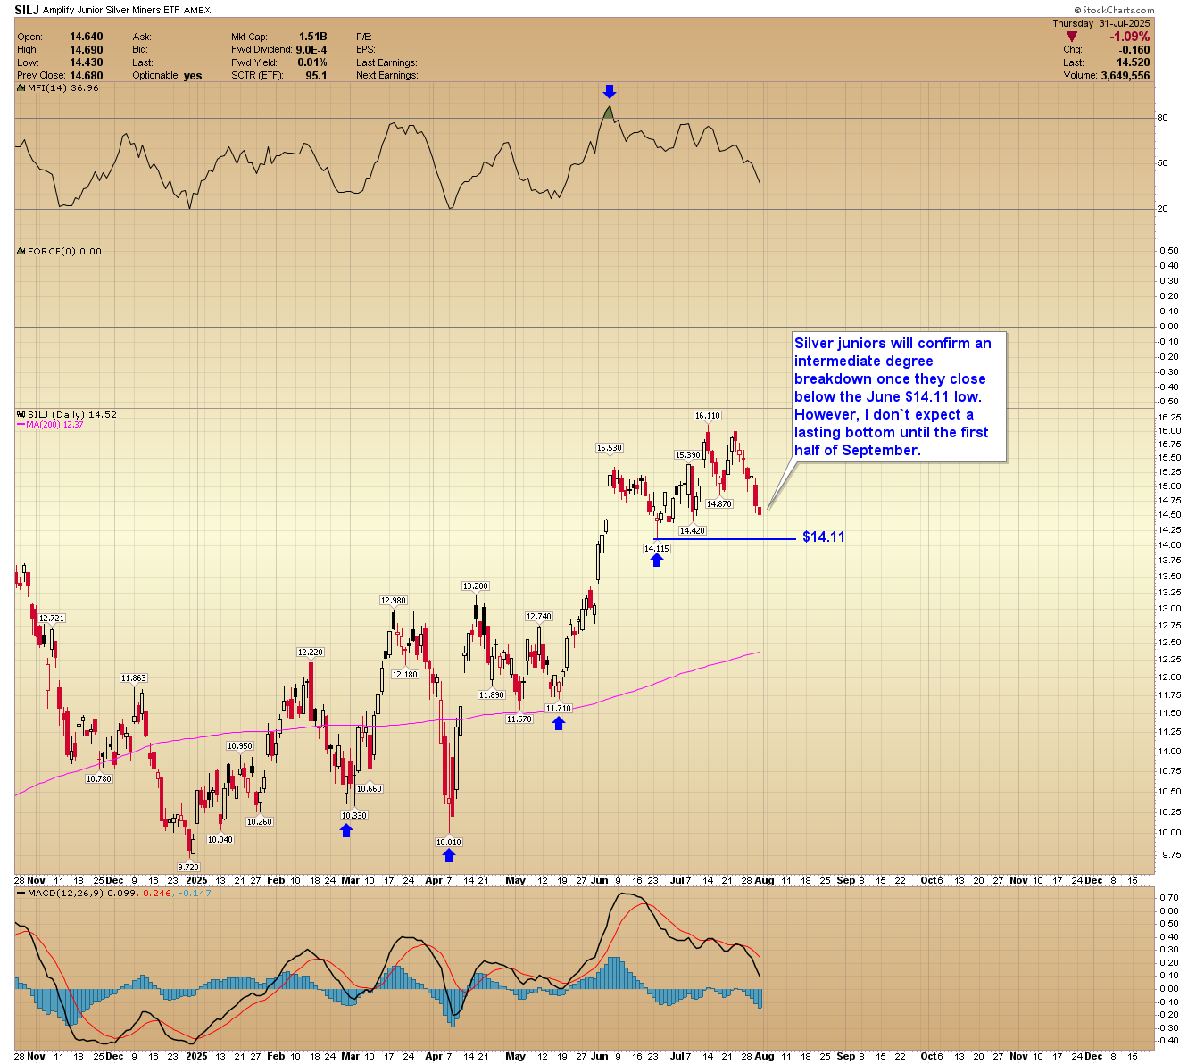Click the AMEX exchange label
The width and height of the screenshot is (1196, 1064).
tap(197, 11)
